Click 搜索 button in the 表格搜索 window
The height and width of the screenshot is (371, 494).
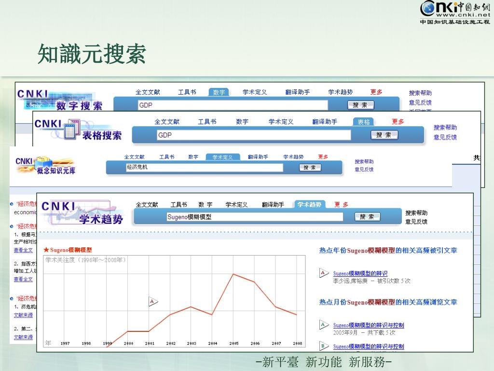[384, 135]
